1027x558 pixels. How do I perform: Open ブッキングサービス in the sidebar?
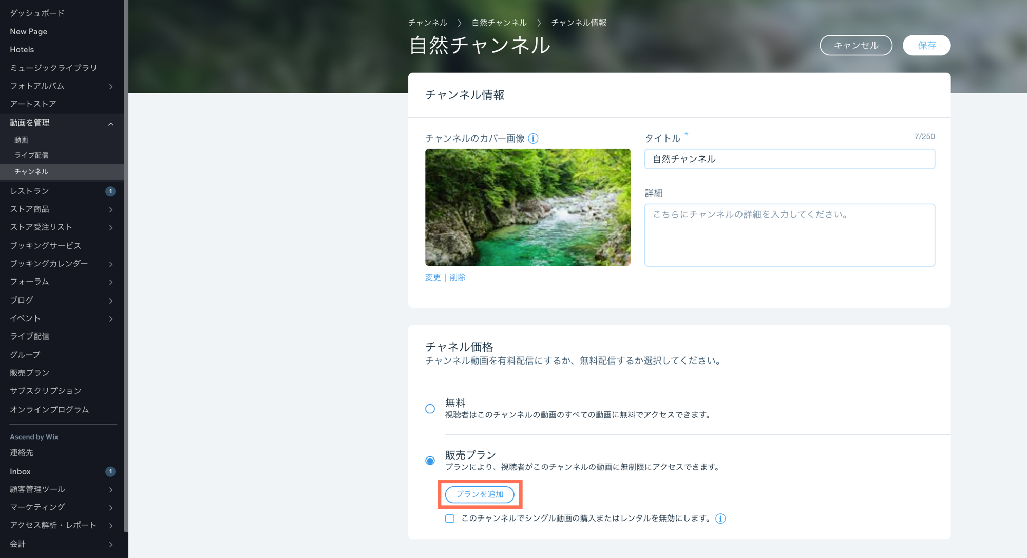pos(45,246)
